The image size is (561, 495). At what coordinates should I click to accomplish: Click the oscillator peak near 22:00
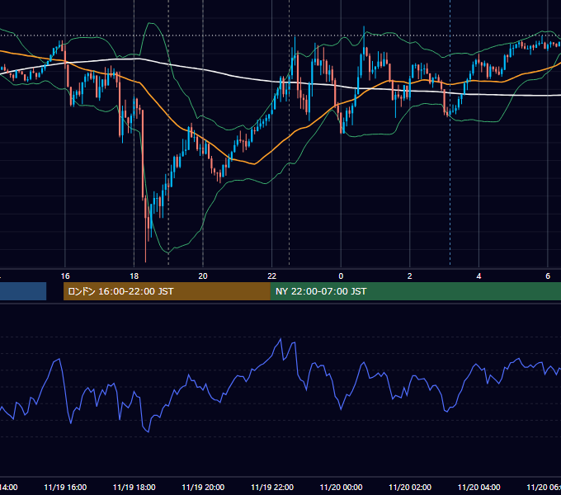coord(280,339)
